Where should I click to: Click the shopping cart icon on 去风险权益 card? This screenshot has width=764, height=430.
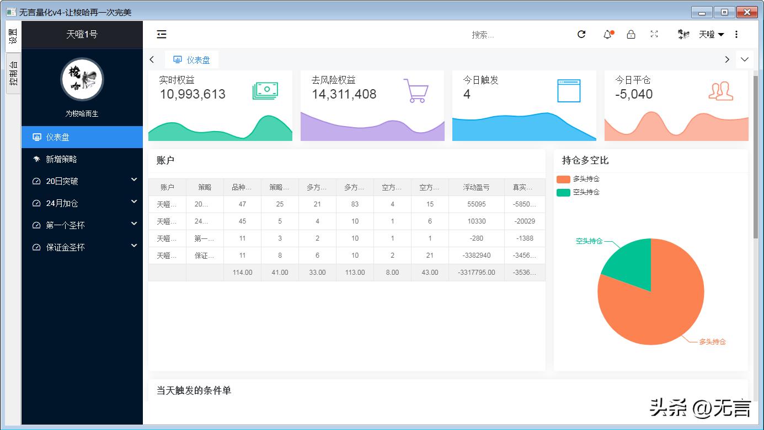(417, 91)
